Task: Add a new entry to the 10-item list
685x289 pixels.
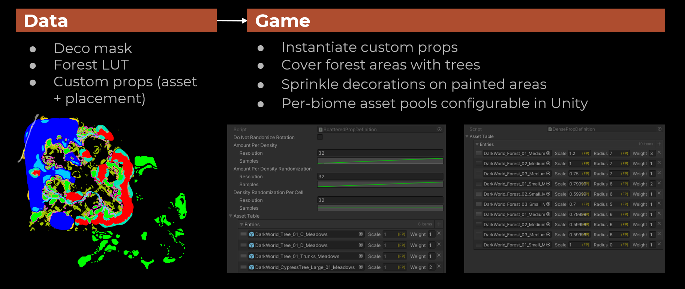Action: coord(659,144)
